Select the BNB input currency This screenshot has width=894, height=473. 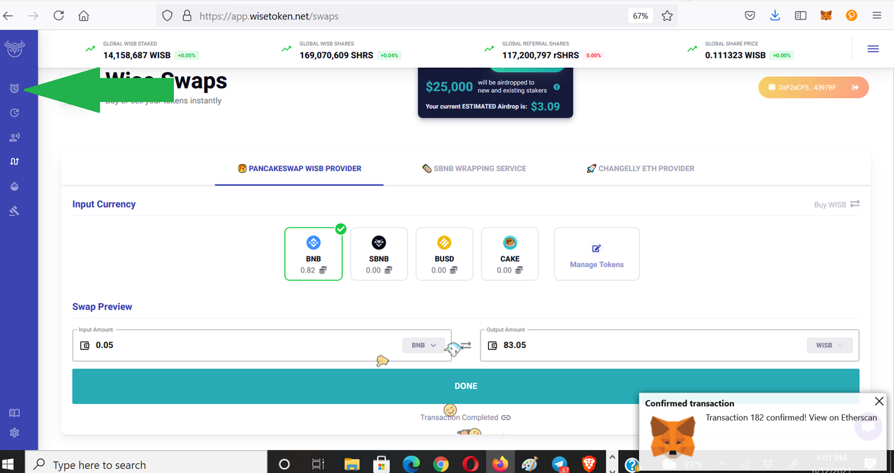coord(314,254)
